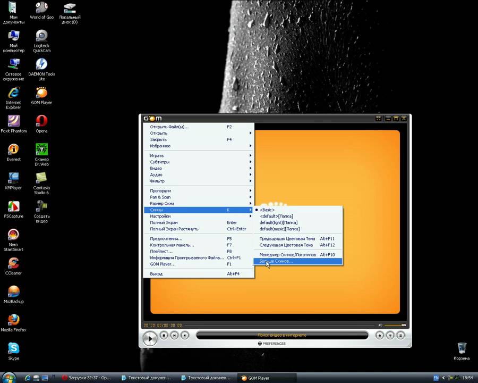Click the GOM Player desktop icon
This screenshot has height=383, width=478.
pyautogui.click(x=41, y=96)
